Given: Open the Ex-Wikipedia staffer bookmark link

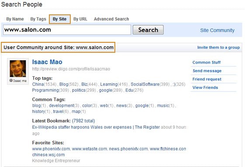Looking at the screenshot, I should pyautogui.click(x=96, y=127).
